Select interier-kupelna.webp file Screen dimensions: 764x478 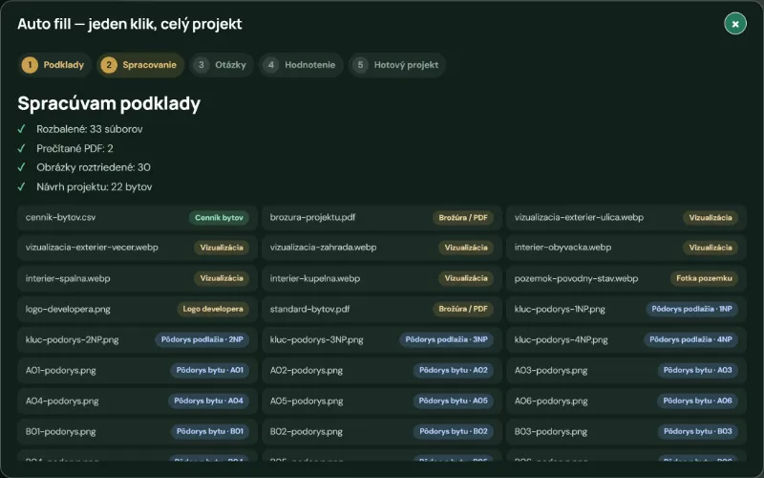[381, 278]
